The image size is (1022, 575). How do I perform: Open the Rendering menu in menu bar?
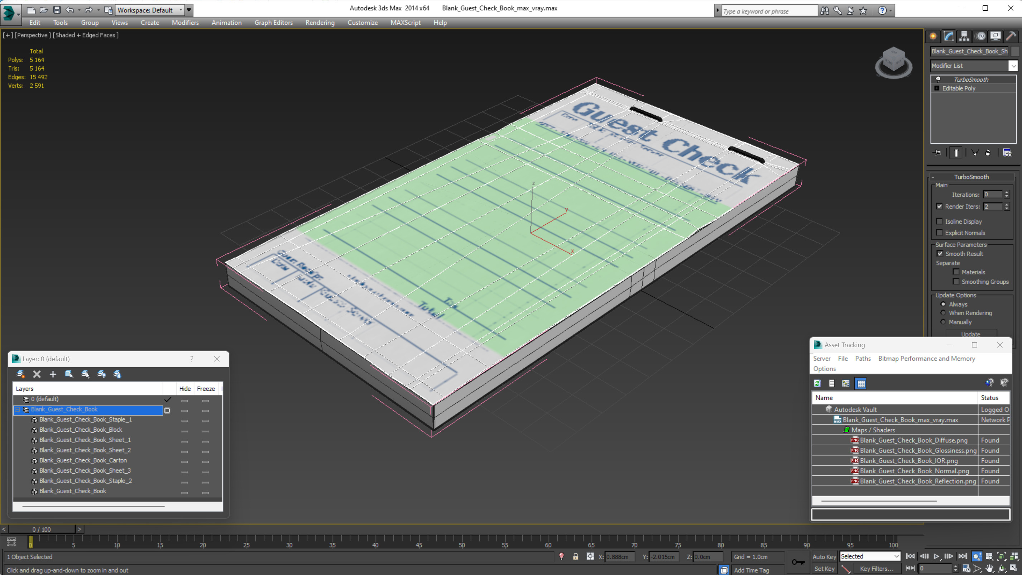320,23
